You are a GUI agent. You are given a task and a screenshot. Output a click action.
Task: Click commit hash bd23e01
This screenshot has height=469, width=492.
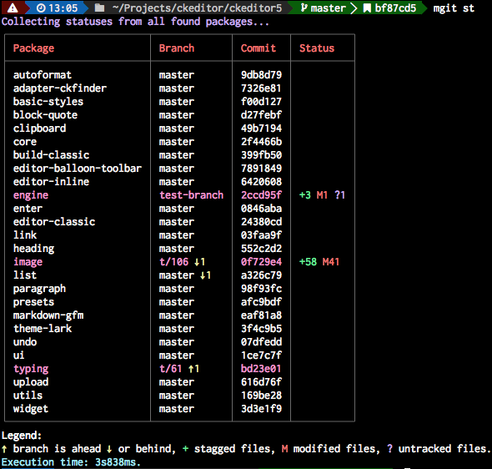click(261, 369)
